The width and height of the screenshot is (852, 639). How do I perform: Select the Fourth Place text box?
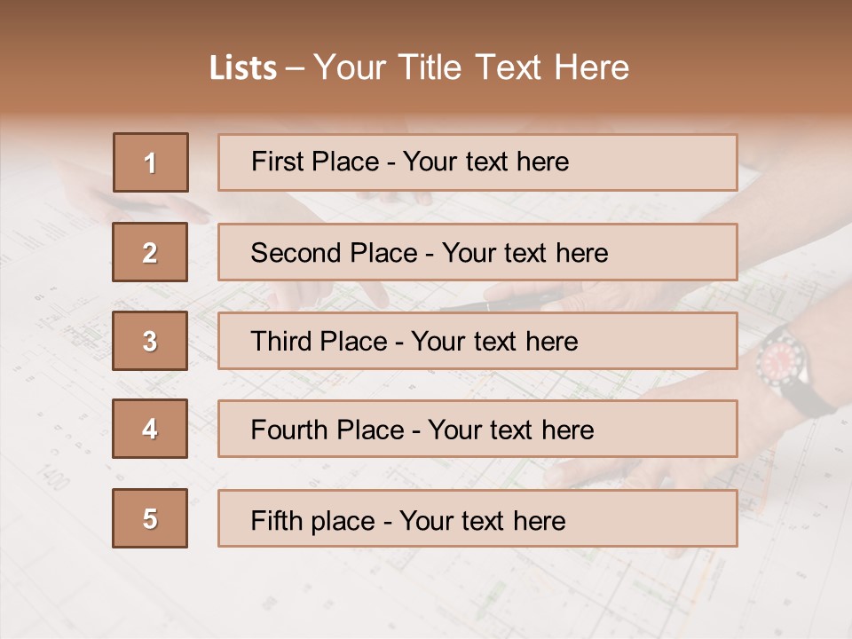point(477,429)
